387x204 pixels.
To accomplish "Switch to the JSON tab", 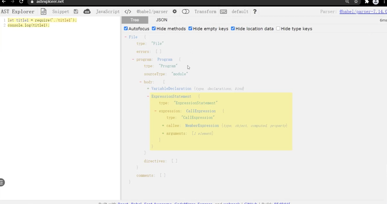I will [162, 20].
